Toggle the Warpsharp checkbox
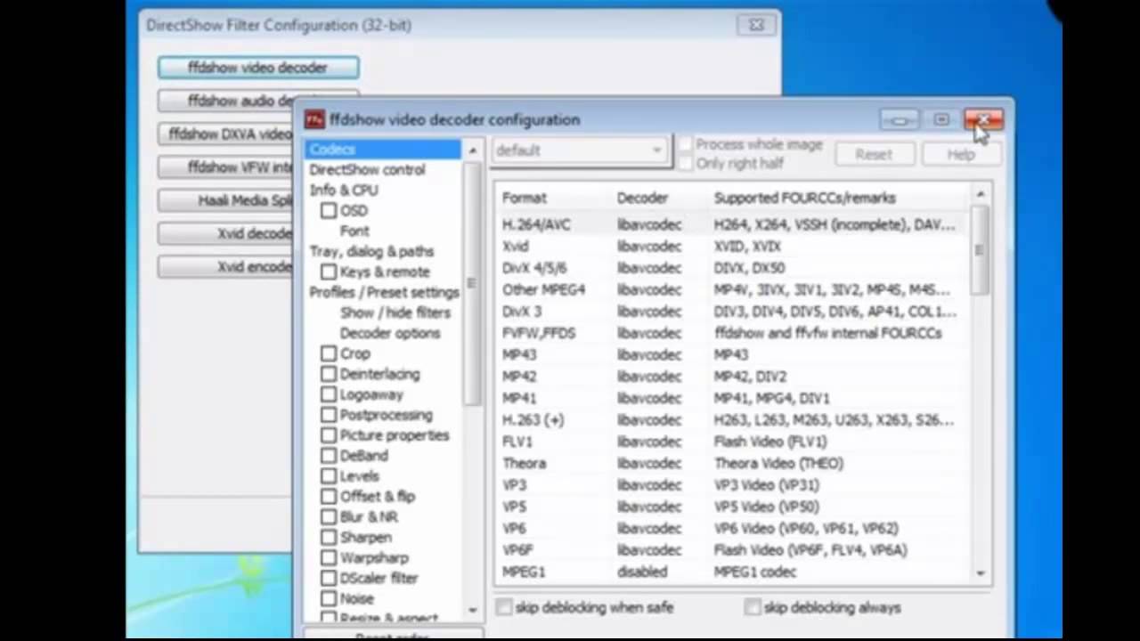Screen dimensions: 1140x641 tap(329, 558)
